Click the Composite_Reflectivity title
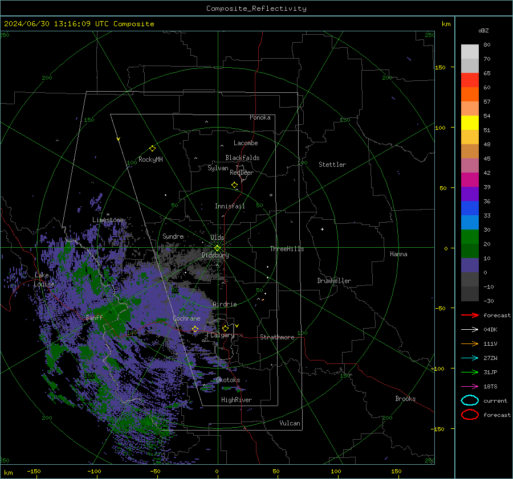 256,9
